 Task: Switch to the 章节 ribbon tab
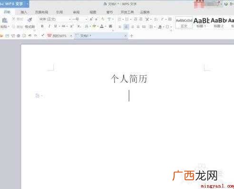click(x=110, y=12)
